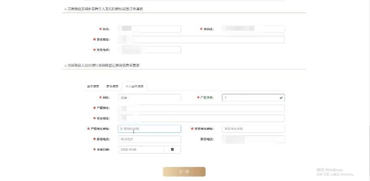The image size is (370, 181).
Task: Click the 申报日期 date field
Action: pyautogui.click(x=141, y=150)
